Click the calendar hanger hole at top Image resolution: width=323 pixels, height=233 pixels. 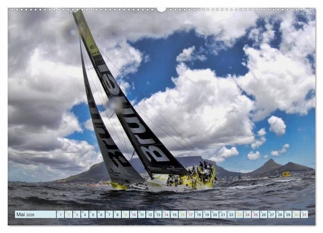pos(161,9)
